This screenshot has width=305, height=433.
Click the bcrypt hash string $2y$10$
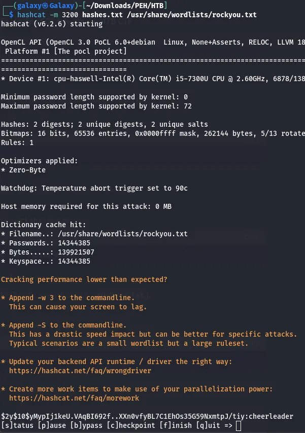(123, 416)
